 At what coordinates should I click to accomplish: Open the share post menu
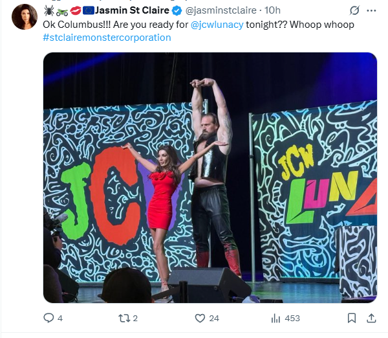pos(371,318)
